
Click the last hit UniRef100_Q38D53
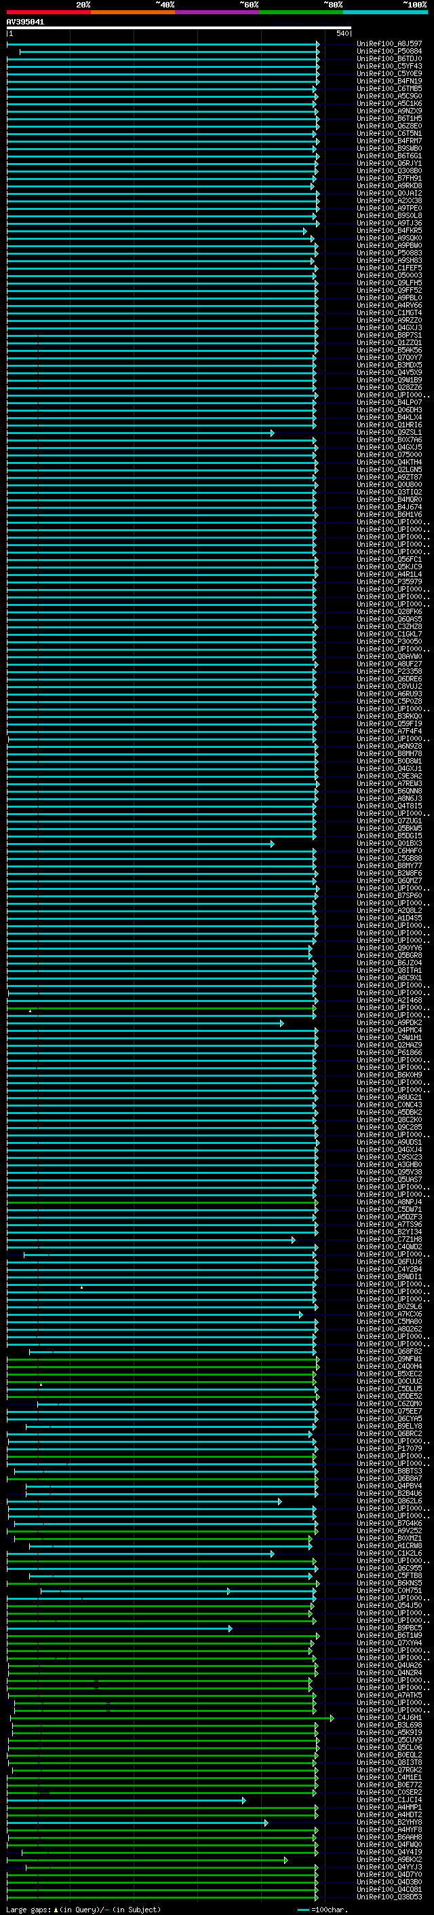[389, 1897]
